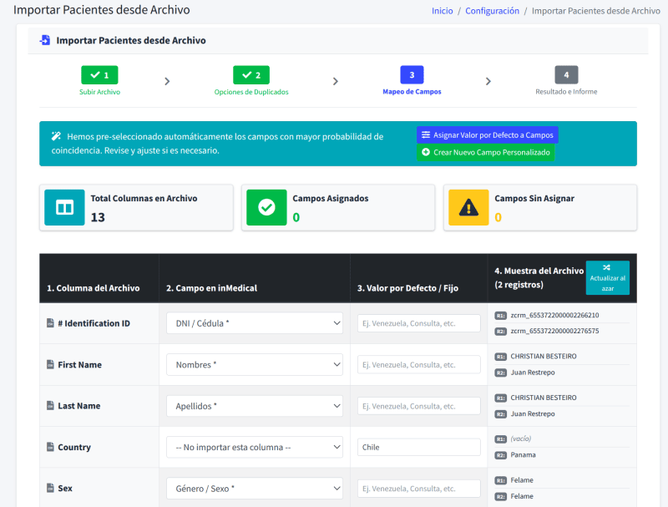Select sample value zcrm_6553722000002266210
The width and height of the screenshot is (668, 507).
(x=554, y=315)
